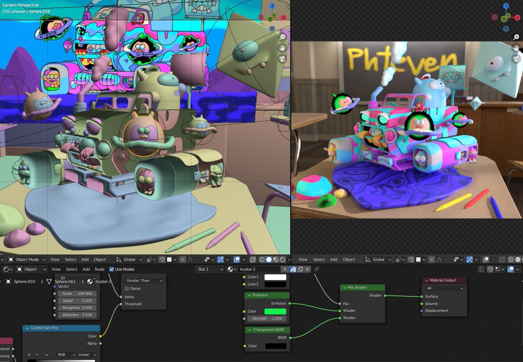
Task: Toggle overlays in the left viewport
Action: tap(236, 260)
